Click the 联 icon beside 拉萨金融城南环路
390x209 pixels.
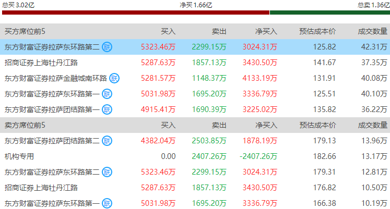tap(114, 78)
